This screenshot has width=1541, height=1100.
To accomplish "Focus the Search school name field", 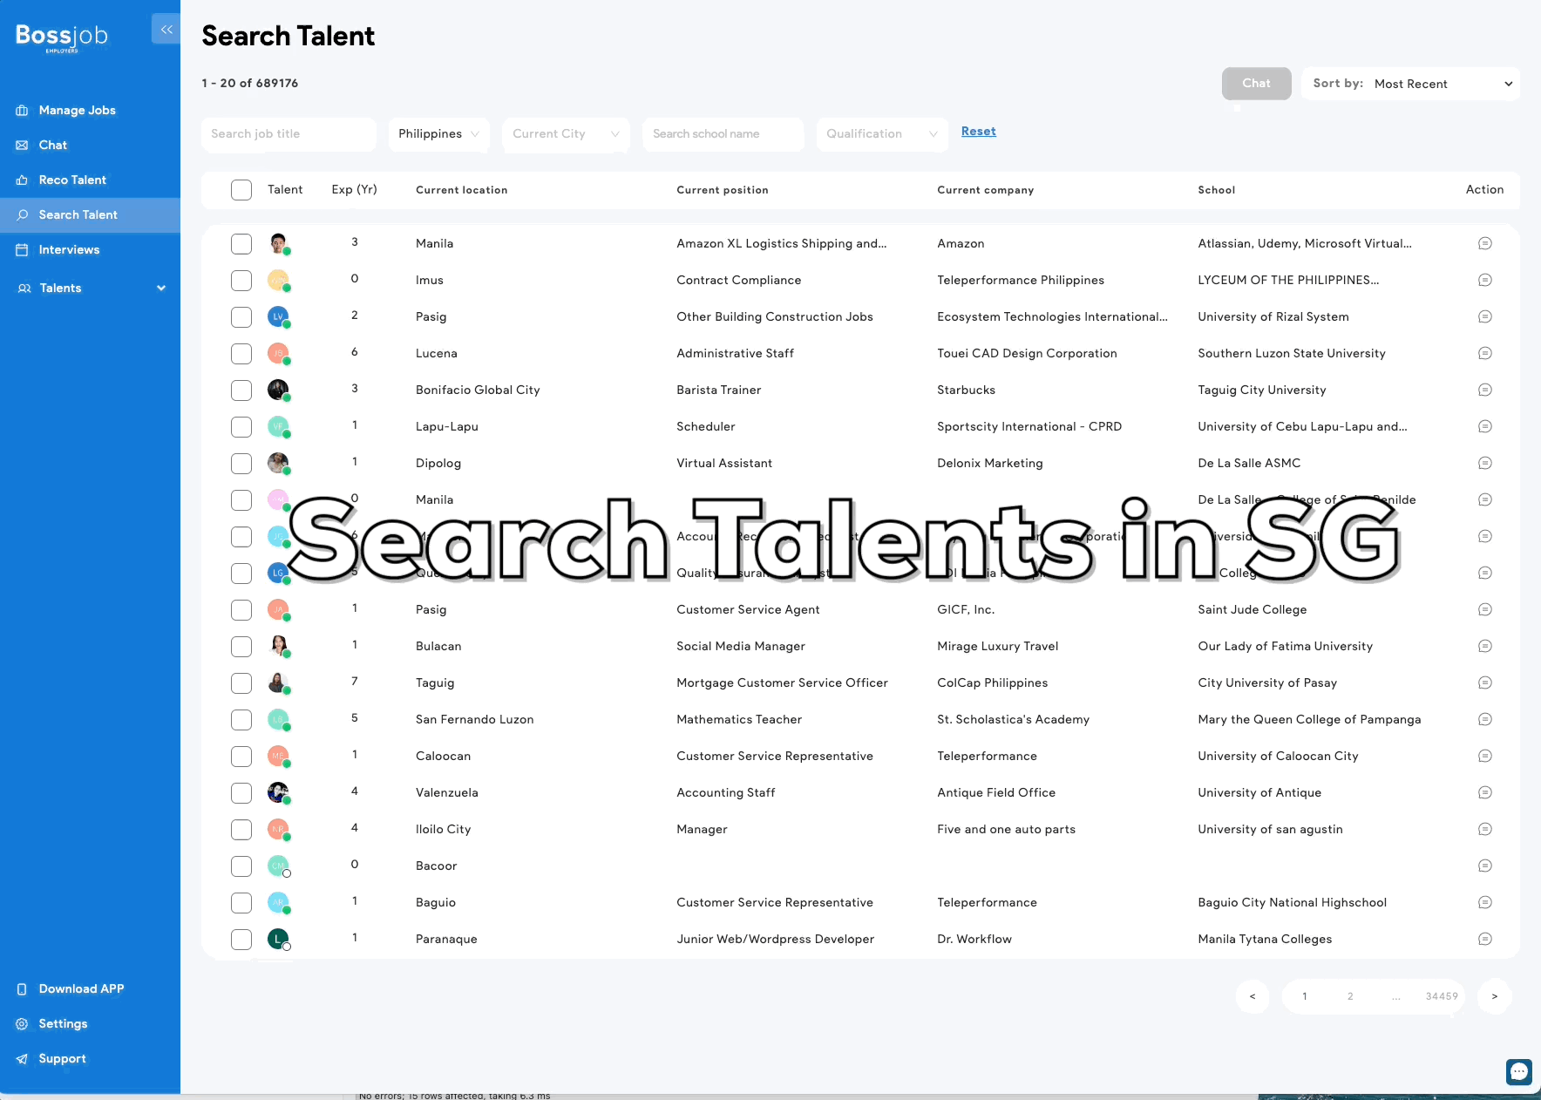I will click(x=723, y=134).
